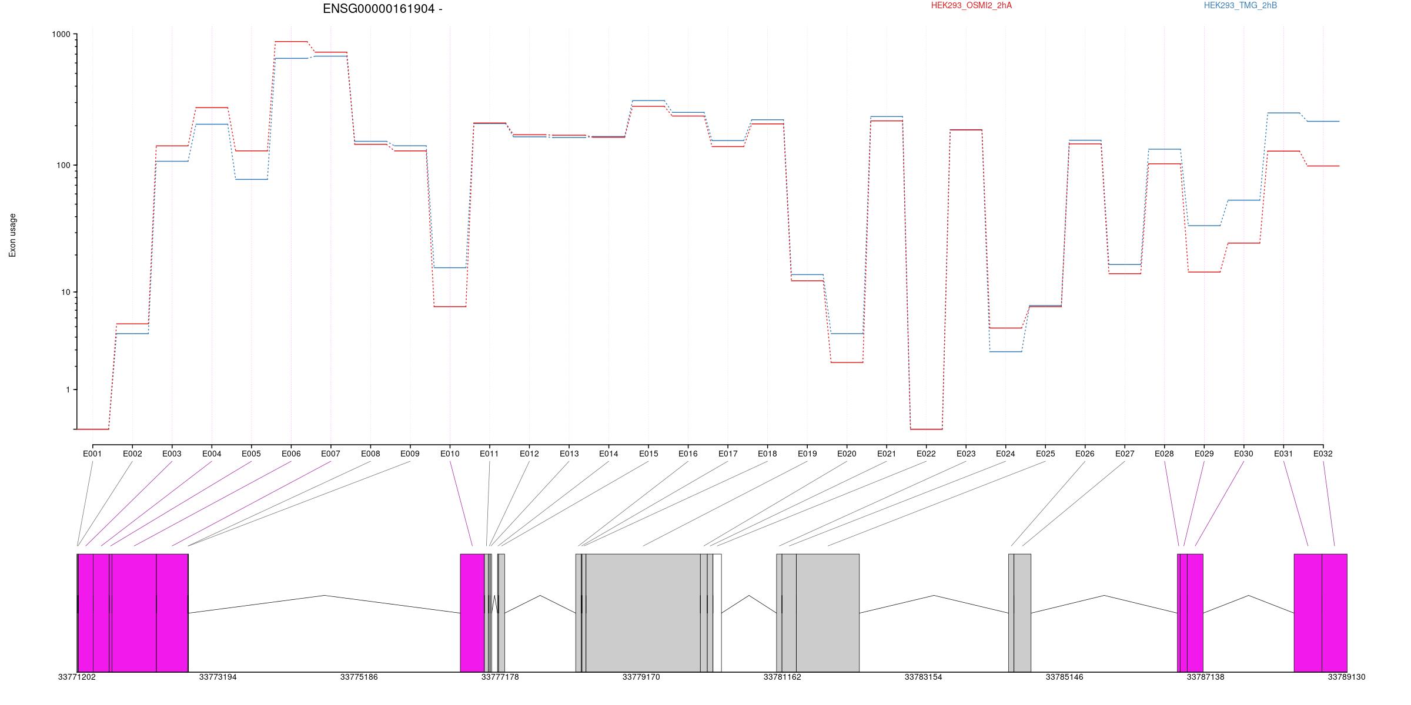The width and height of the screenshot is (1411, 705).
Task: Select exon label E015
Action: pyautogui.click(x=648, y=454)
